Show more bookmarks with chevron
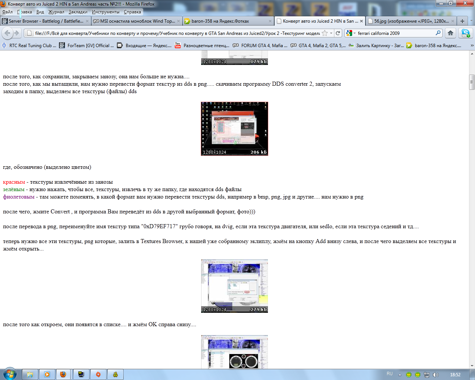The height and width of the screenshot is (380, 475). tap(472, 46)
